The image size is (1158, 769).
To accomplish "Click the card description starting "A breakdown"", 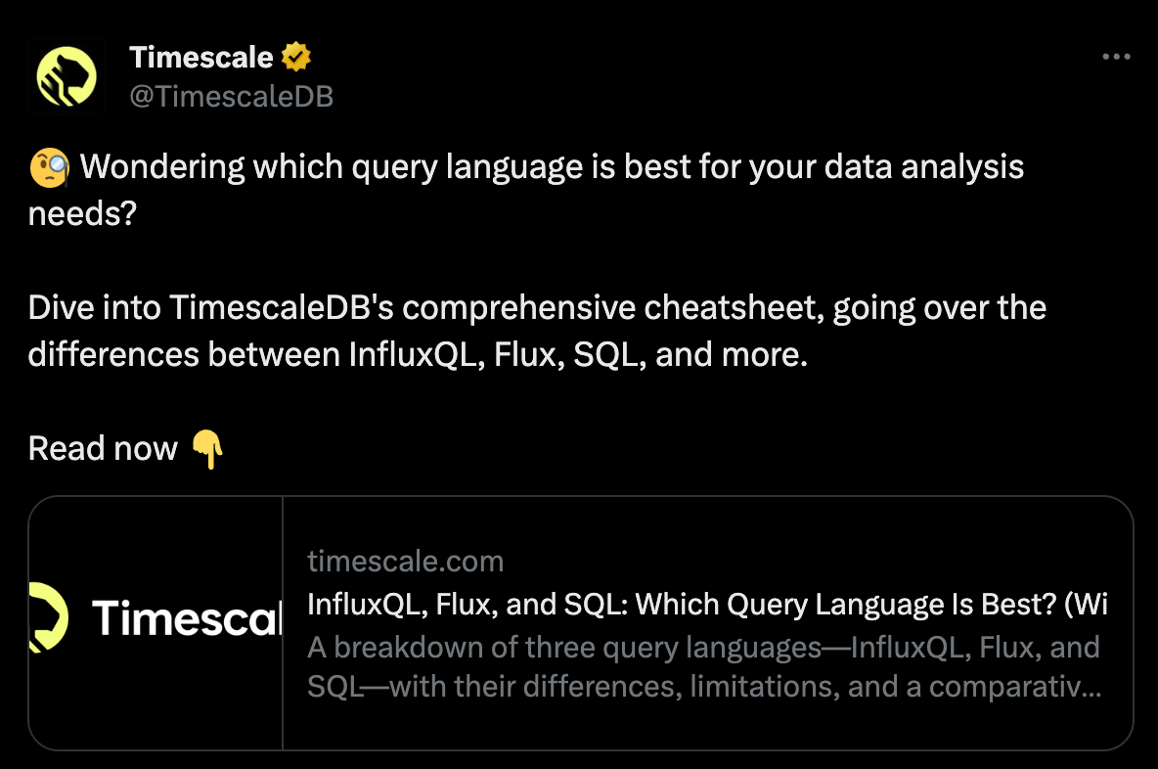I will (702, 648).
